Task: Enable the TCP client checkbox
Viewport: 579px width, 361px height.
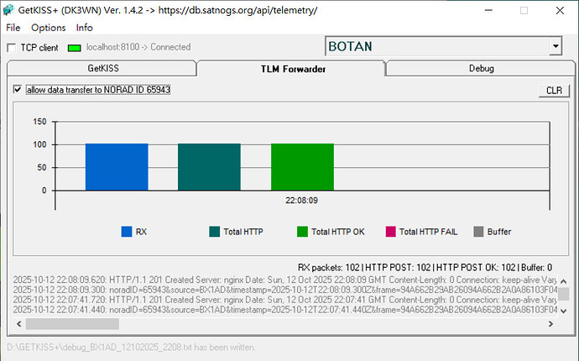Action: [12, 48]
